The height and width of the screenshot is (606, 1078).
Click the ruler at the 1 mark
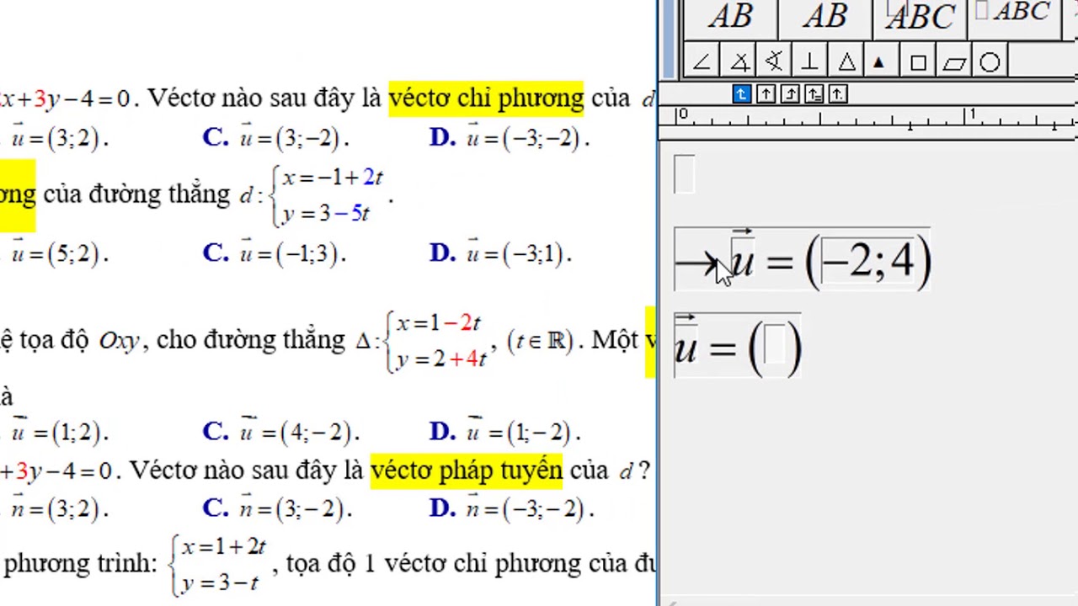pyautogui.click(x=972, y=116)
